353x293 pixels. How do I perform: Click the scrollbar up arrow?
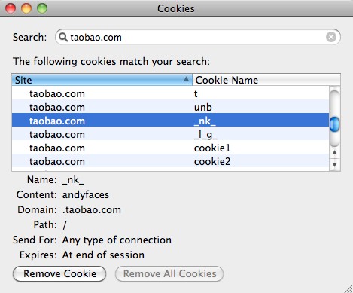[x=335, y=152]
